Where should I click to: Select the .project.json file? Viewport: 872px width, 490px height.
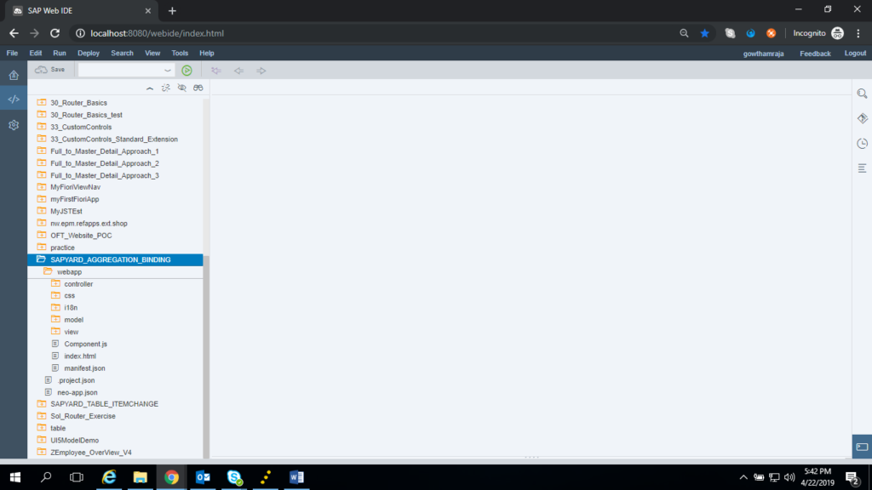(76, 380)
